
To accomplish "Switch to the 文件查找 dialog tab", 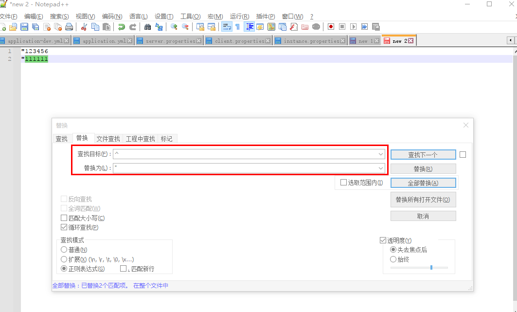I will tap(108, 139).
